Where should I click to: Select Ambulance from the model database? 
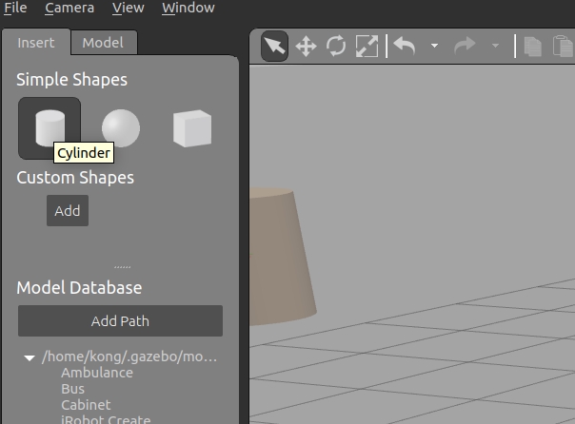click(97, 373)
